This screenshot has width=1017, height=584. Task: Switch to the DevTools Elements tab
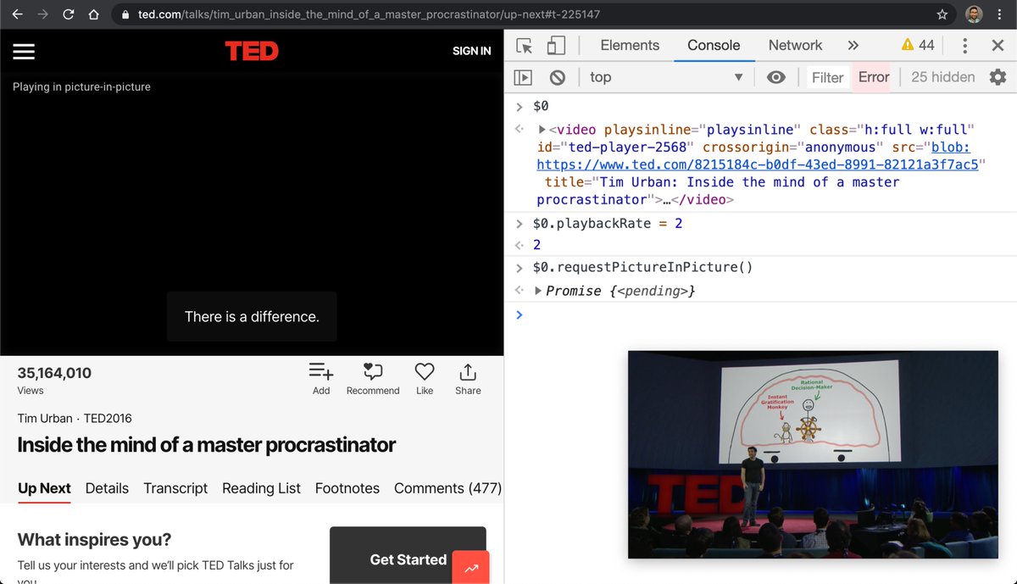click(x=630, y=46)
